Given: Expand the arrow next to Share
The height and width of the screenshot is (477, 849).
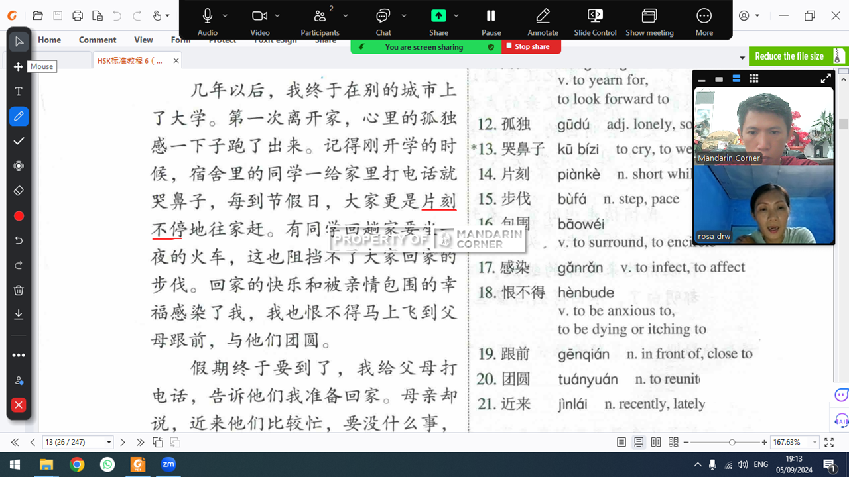Looking at the screenshot, I should pyautogui.click(x=456, y=15).
